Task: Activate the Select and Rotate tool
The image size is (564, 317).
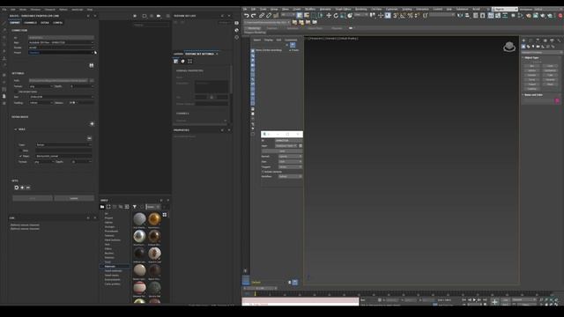Action: pyautogui.click(x=336, y=16)
